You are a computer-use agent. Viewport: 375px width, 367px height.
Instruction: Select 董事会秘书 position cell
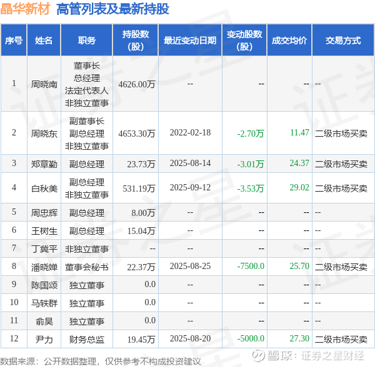87,267
